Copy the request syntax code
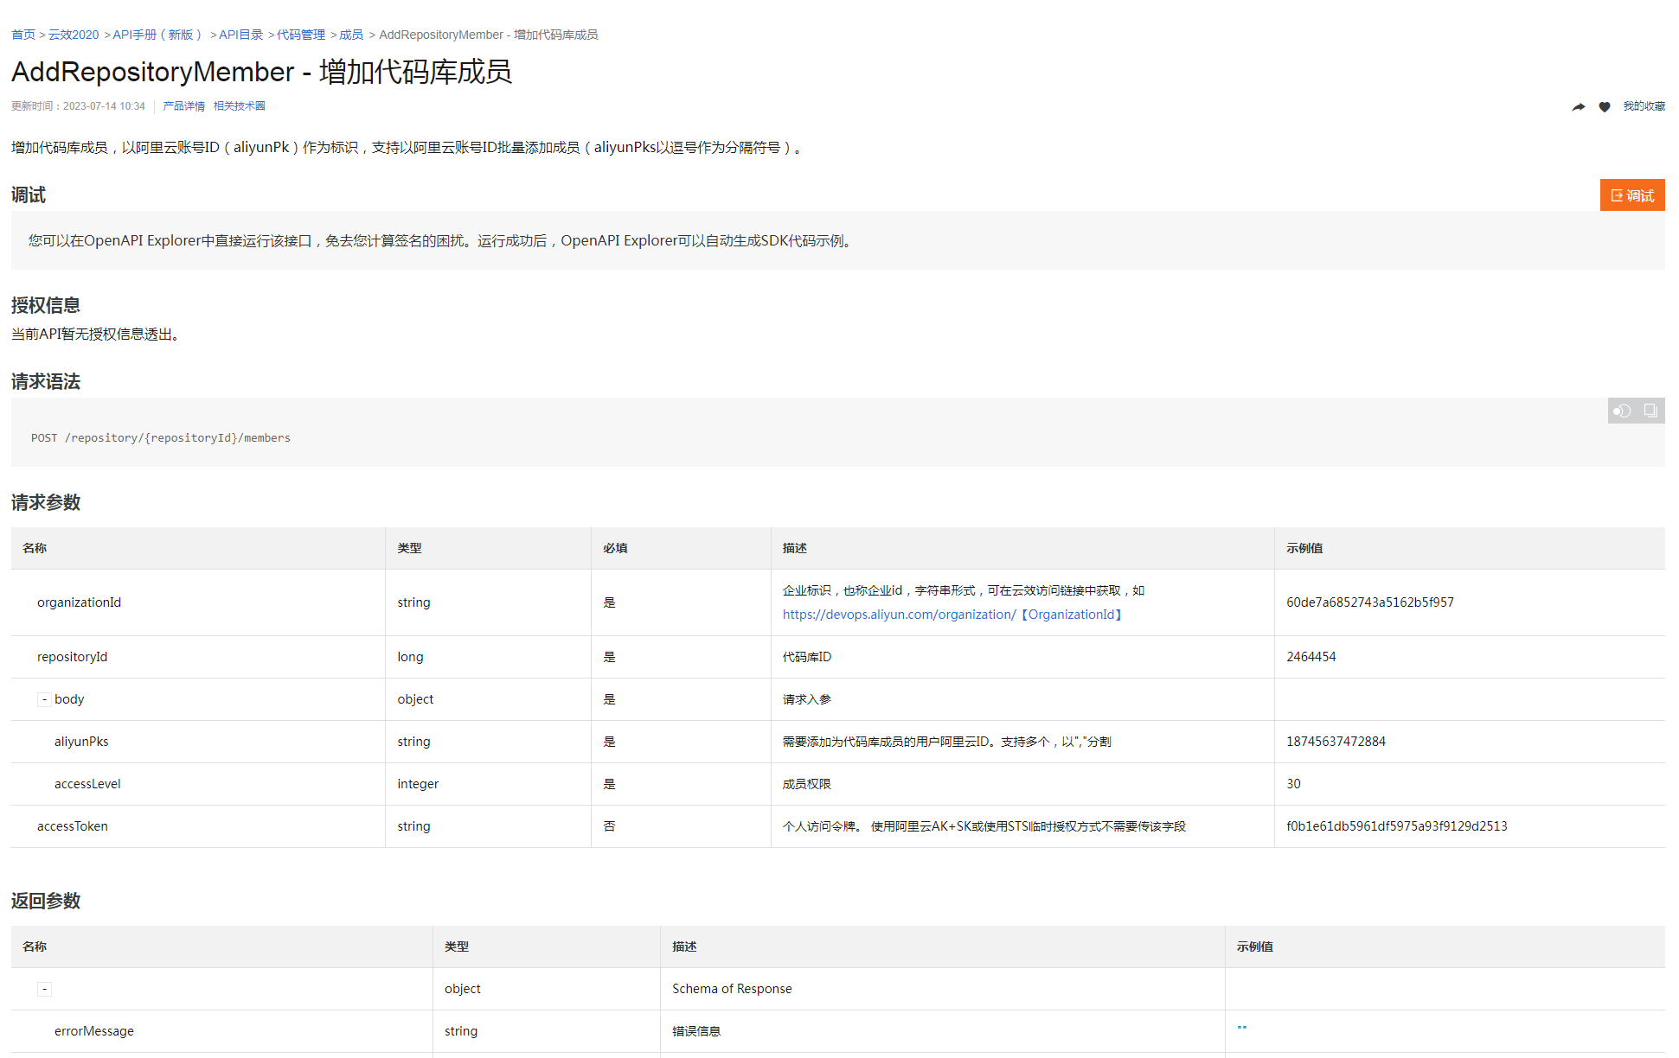Image resolution: width=1679 pixels, height=1058 pixels. point(1650,411)
